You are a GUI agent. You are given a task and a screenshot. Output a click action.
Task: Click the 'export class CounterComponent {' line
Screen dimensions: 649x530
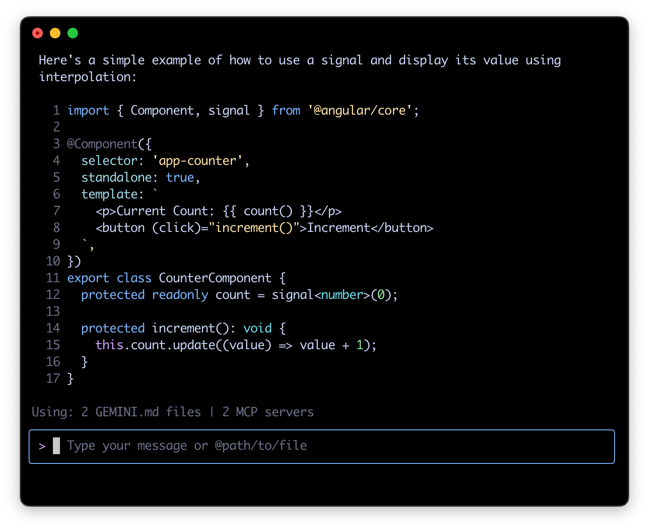point(175,278)
